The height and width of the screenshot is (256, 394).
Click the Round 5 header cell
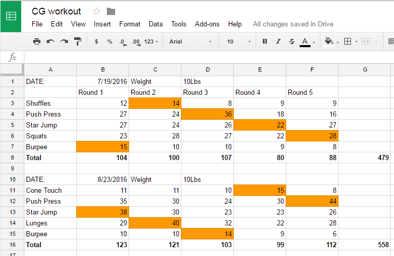[312, 92]
